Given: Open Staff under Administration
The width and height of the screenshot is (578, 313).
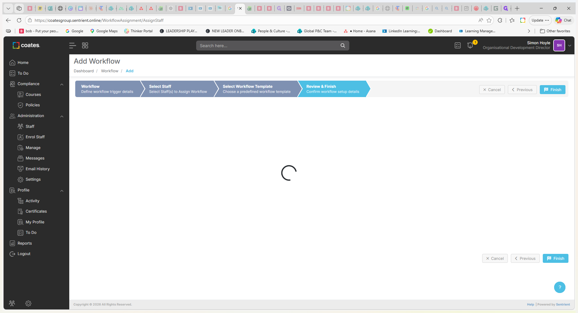Looking at the screenshot, I should (30, 126).
